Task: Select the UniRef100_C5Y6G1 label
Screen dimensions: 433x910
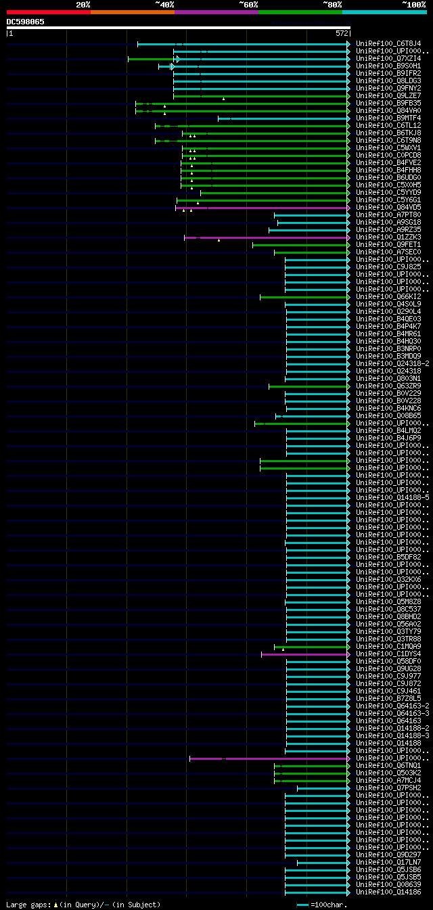Action: tap(388, 200)
